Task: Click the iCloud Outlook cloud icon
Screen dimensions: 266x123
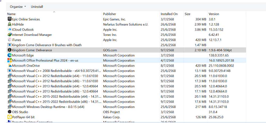Action: [10, 29]
